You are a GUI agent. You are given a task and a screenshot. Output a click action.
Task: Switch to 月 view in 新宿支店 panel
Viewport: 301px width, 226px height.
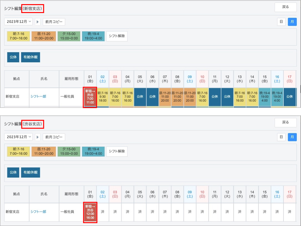coord(292,22)
